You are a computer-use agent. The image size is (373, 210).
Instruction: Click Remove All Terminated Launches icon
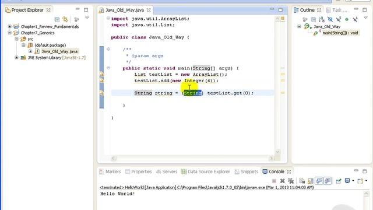click(x=291, y=181)
